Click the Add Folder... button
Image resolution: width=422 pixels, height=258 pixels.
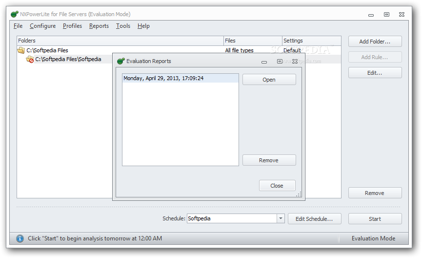pos(375,42)
